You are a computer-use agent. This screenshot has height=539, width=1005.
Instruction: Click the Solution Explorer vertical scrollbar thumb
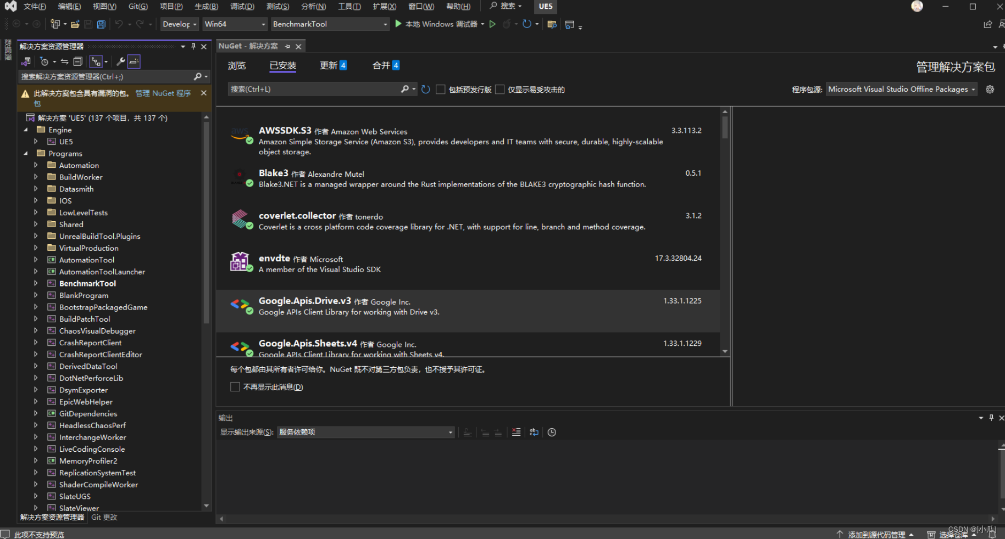(207, 222)
